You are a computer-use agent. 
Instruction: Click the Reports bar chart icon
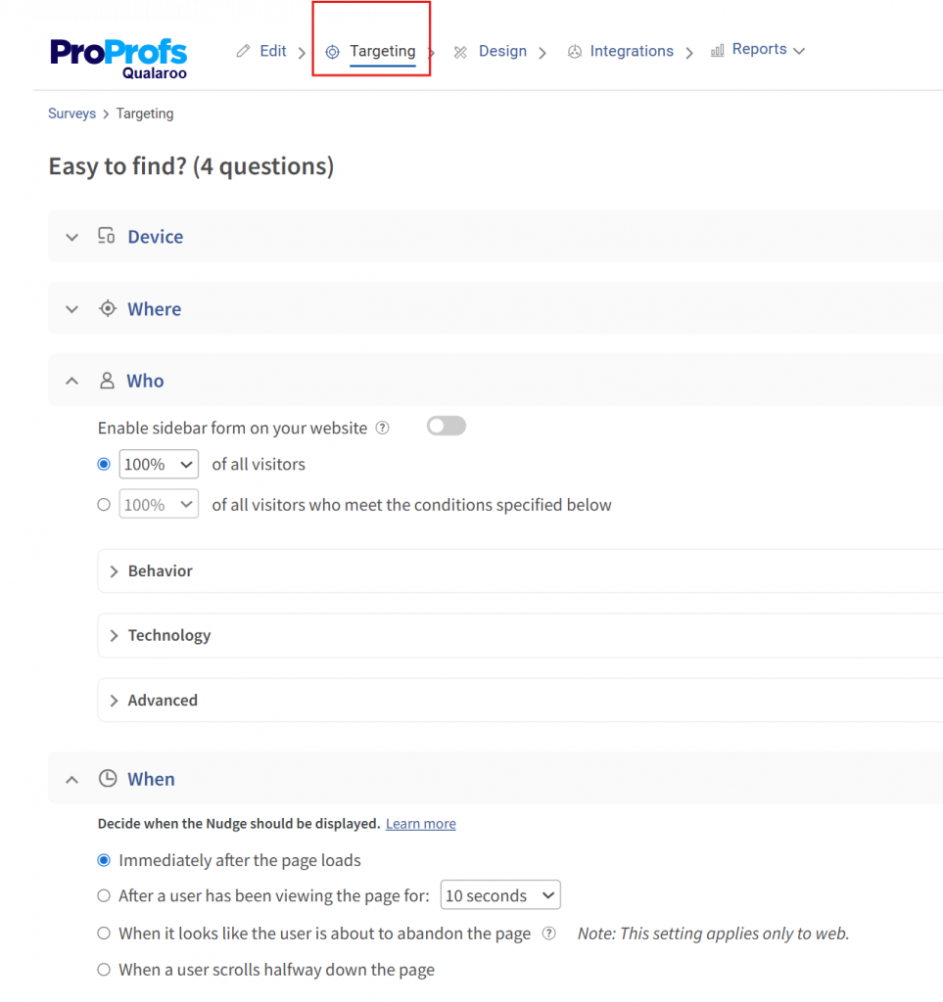tap(716, 49)
